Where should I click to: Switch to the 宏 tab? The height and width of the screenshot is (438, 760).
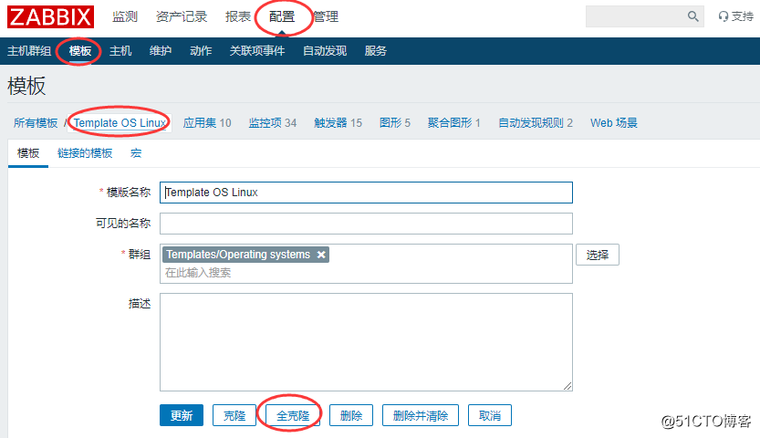[x=136, y=153]
